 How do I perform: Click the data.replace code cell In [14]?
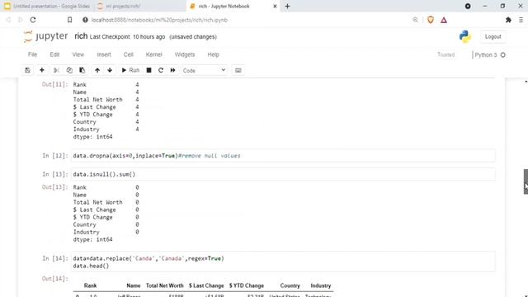coord(283,262)
